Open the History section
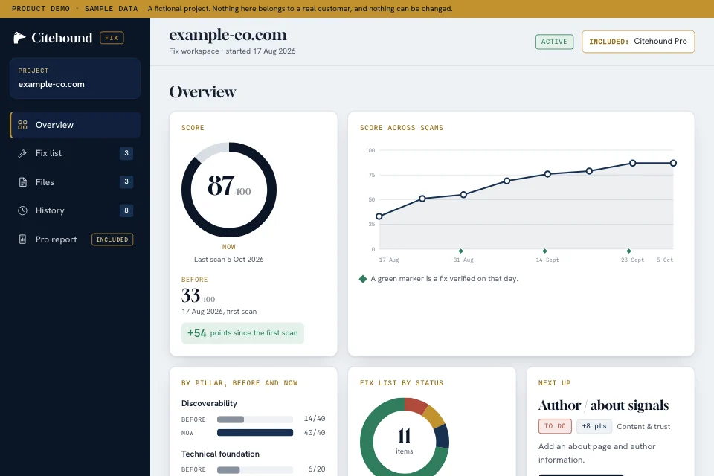The height and width of the screenshot is (476, 714). (x=75, y=210)
